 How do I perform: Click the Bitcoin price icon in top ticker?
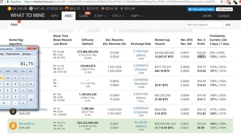(9, 9)
